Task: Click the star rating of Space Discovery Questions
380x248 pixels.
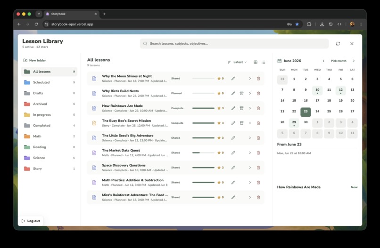Action: 221,168
